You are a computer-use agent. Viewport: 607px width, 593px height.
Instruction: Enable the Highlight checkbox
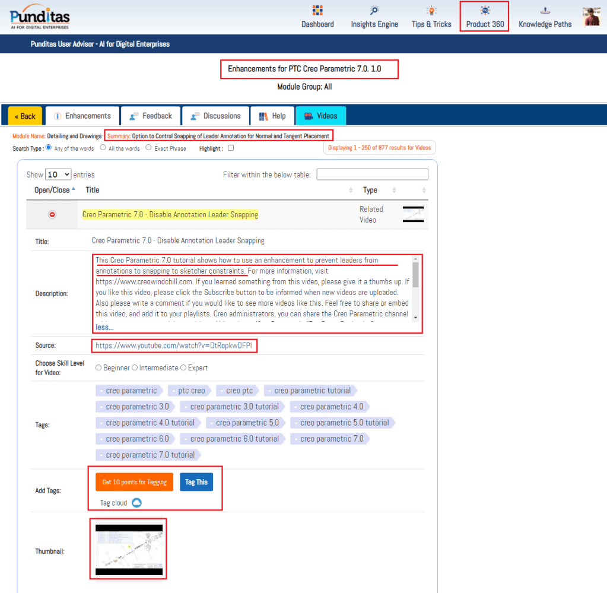(231, 148)
